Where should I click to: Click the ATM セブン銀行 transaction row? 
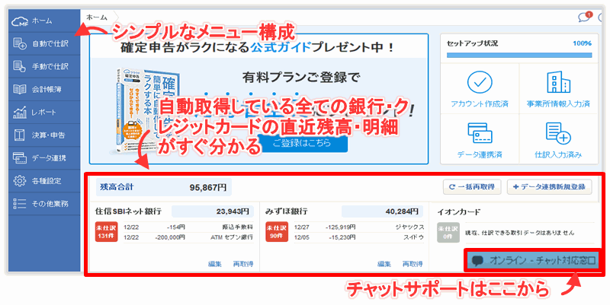188,237
